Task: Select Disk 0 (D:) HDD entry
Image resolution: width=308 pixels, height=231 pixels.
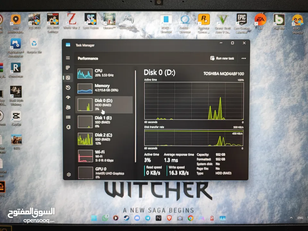Action: [x=104, y=105]
